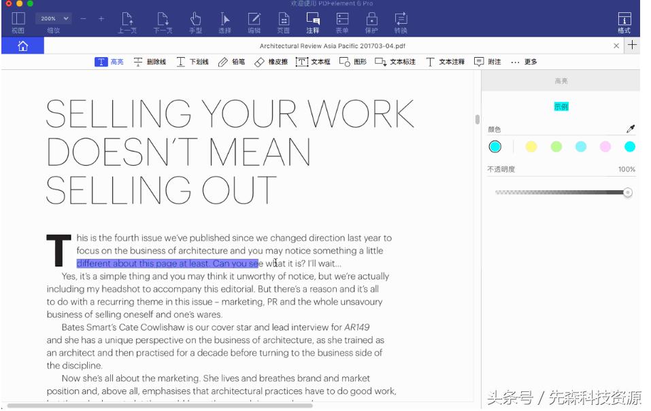Image resolution: width=651 pixels, height=411 pixels.
Task: Select the Architectural Review Asia Pacific document tab
Action: [x=332, y=46]
